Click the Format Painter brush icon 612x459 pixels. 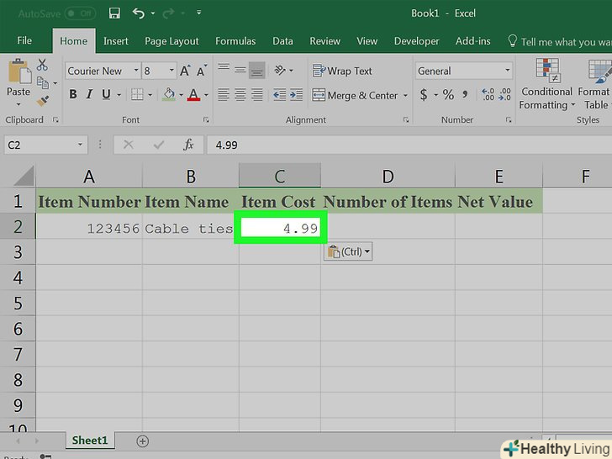pyautogui.click(x=42, y=101)
